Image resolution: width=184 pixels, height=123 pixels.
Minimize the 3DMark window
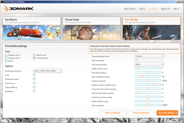click(177, 2)
